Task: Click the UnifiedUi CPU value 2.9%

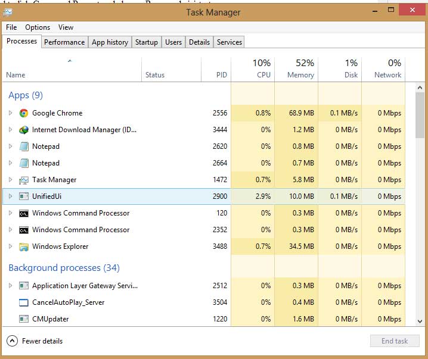Action: (x=263, y=196)
